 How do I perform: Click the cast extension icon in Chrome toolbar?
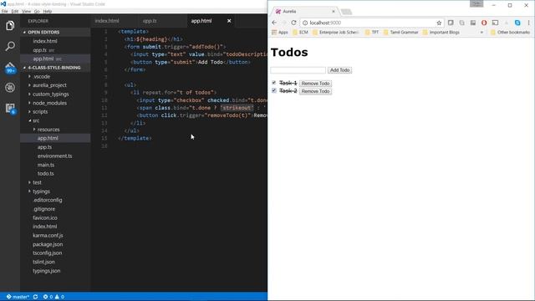pyautogui.click(x=495, y=23)
